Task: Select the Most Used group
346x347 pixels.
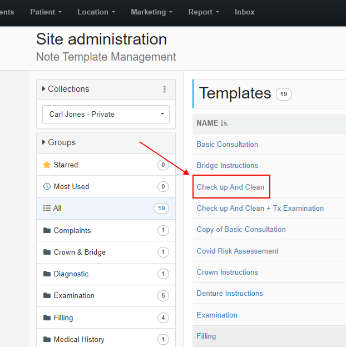Action: pos(106,186)
